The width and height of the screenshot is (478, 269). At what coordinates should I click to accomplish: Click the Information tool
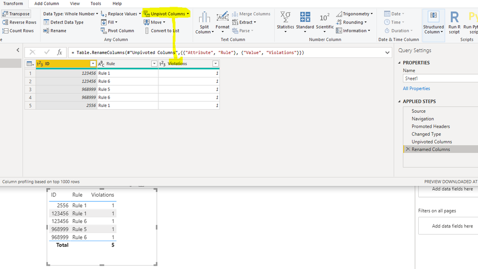353,31
